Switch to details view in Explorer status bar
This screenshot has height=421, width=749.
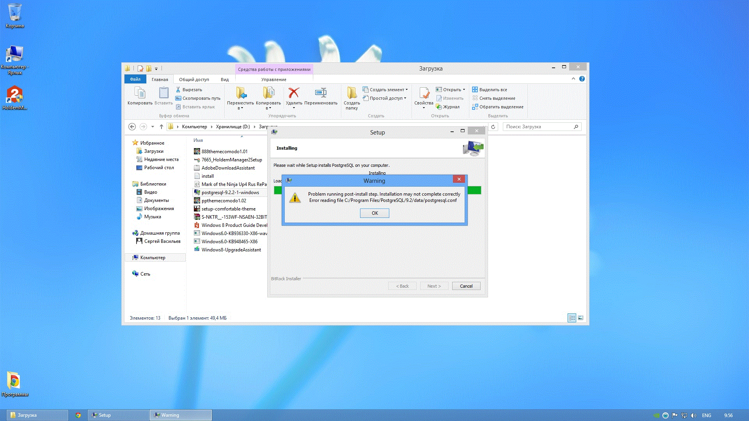(x=572, y=318)
